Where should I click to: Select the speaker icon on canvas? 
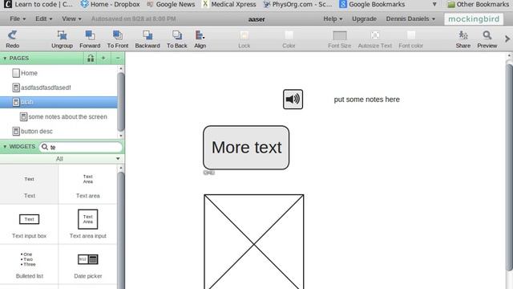coord(293,100)
